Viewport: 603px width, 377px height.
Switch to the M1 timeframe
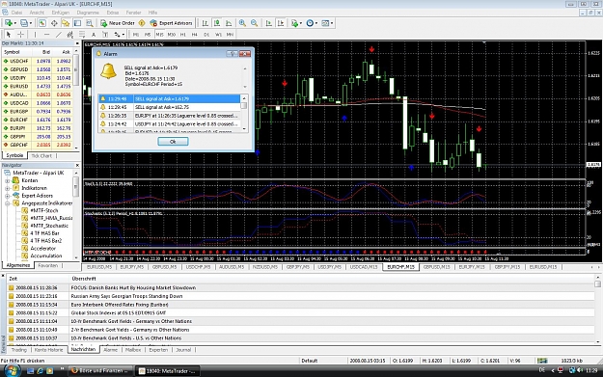click(x=136, y=35)
